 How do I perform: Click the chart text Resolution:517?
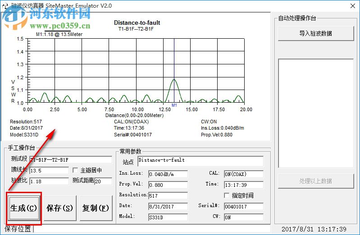point(26,122)
